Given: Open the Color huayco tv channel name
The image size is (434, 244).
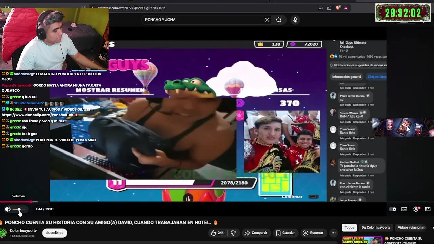Looking at the screenshot, I should click(23, 231).
